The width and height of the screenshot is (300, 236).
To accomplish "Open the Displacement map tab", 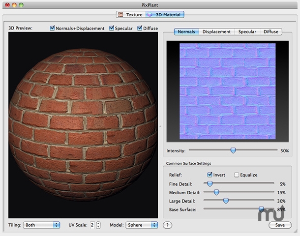I will [x=216, y=32].
